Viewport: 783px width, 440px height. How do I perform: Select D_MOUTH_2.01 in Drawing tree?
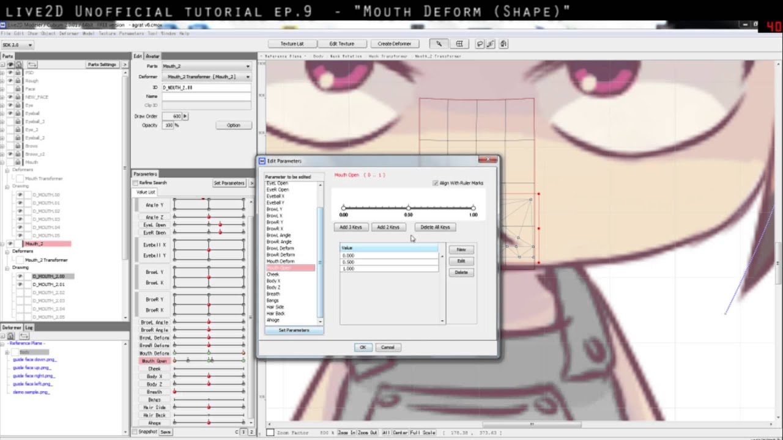[48, 284]
